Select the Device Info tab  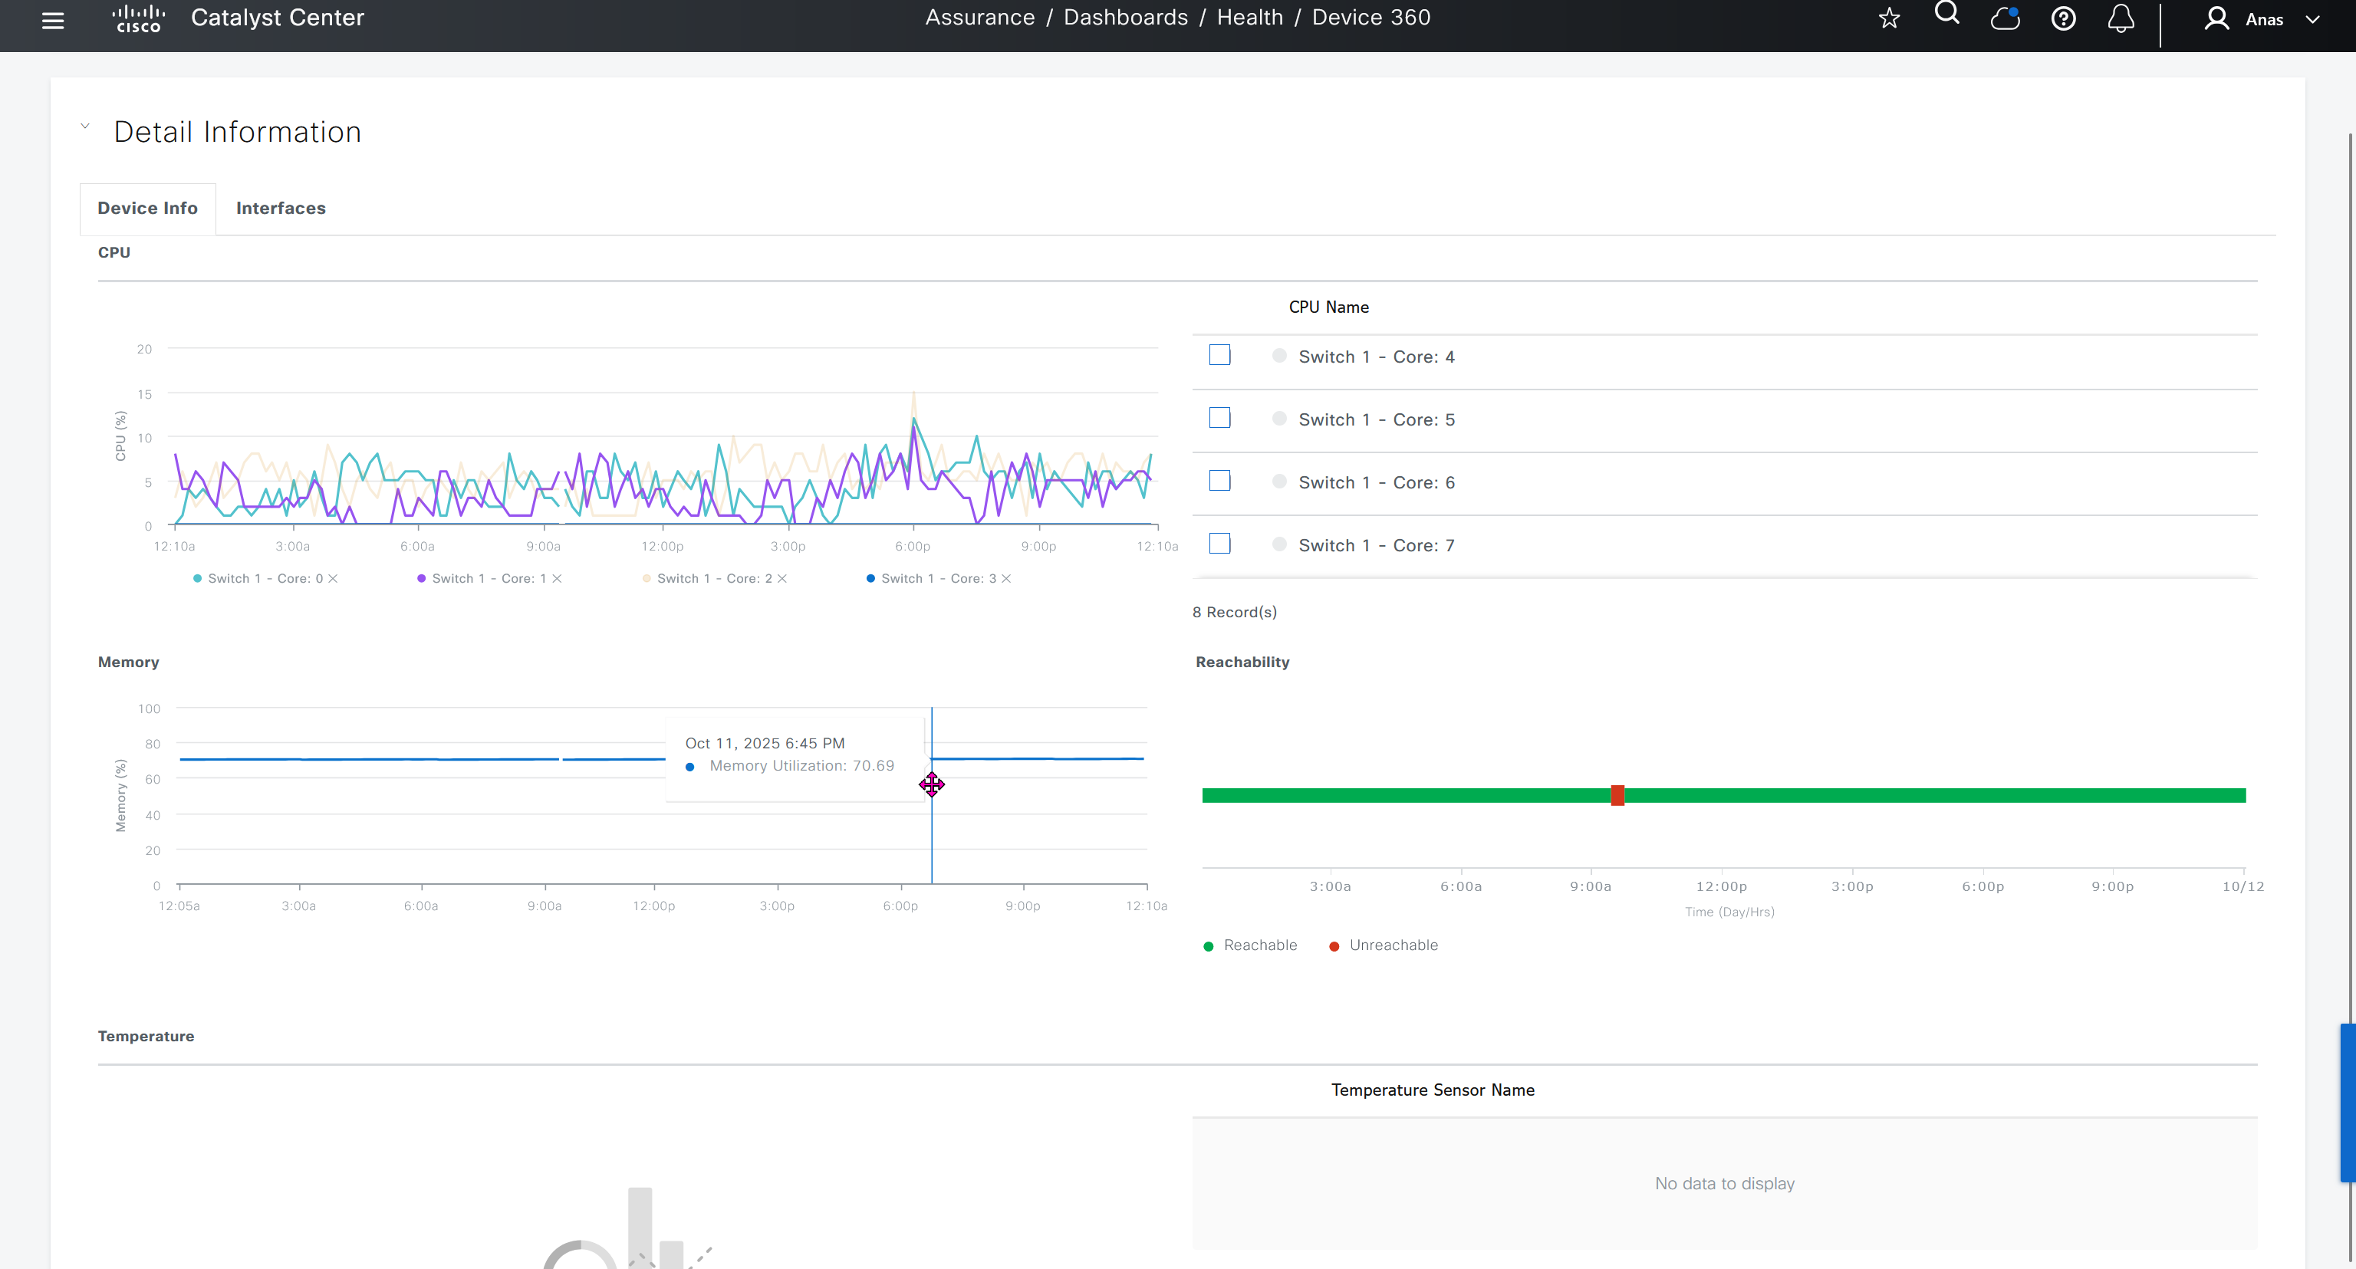147,209
